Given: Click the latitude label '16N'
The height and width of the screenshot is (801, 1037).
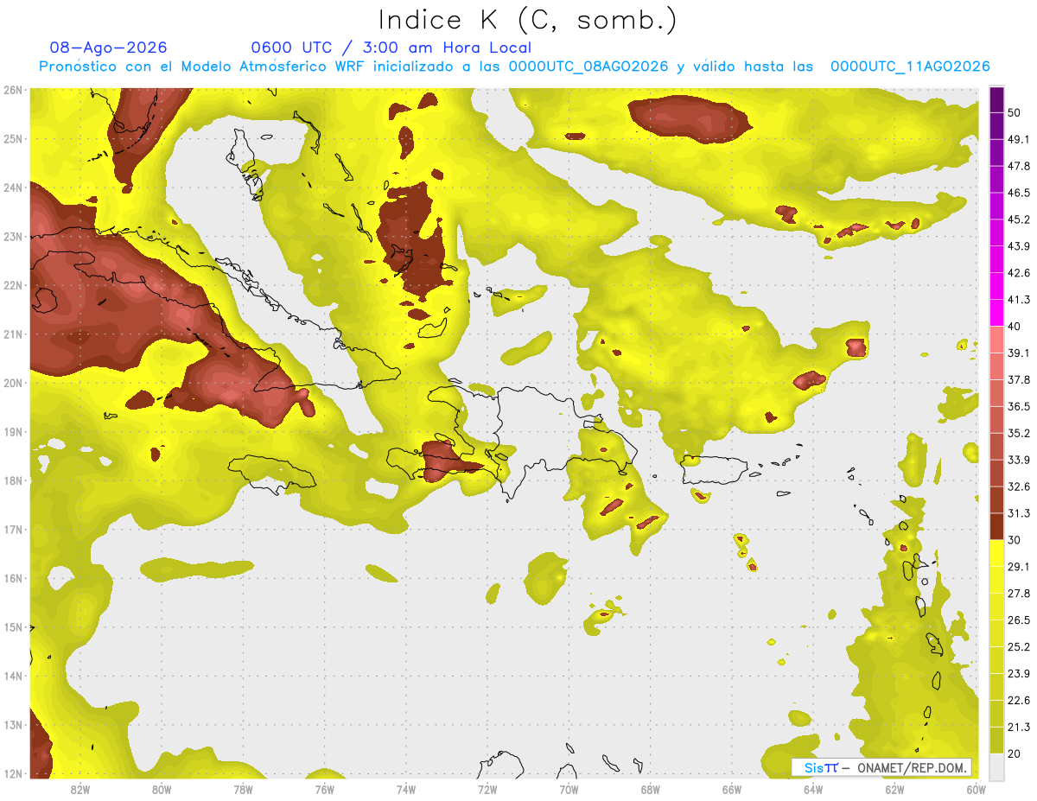Looking at the screenshot, I should click(x=13, y=578).
